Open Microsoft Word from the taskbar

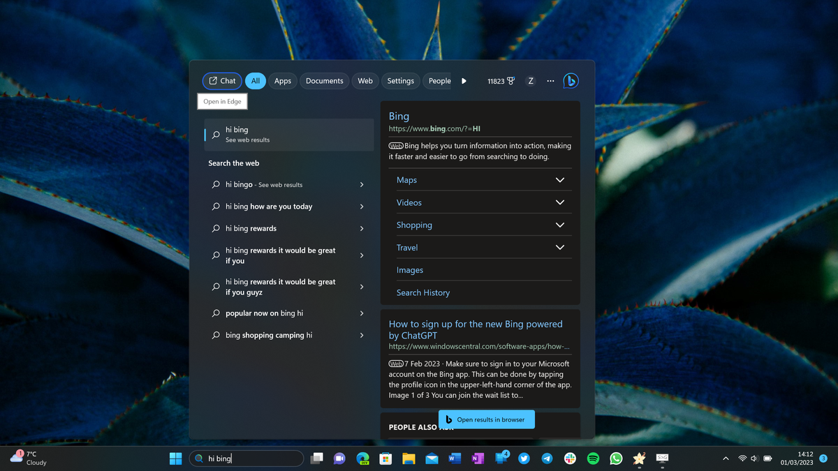455,458
